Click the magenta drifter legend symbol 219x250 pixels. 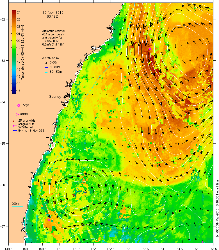click(x=17, y=114)
